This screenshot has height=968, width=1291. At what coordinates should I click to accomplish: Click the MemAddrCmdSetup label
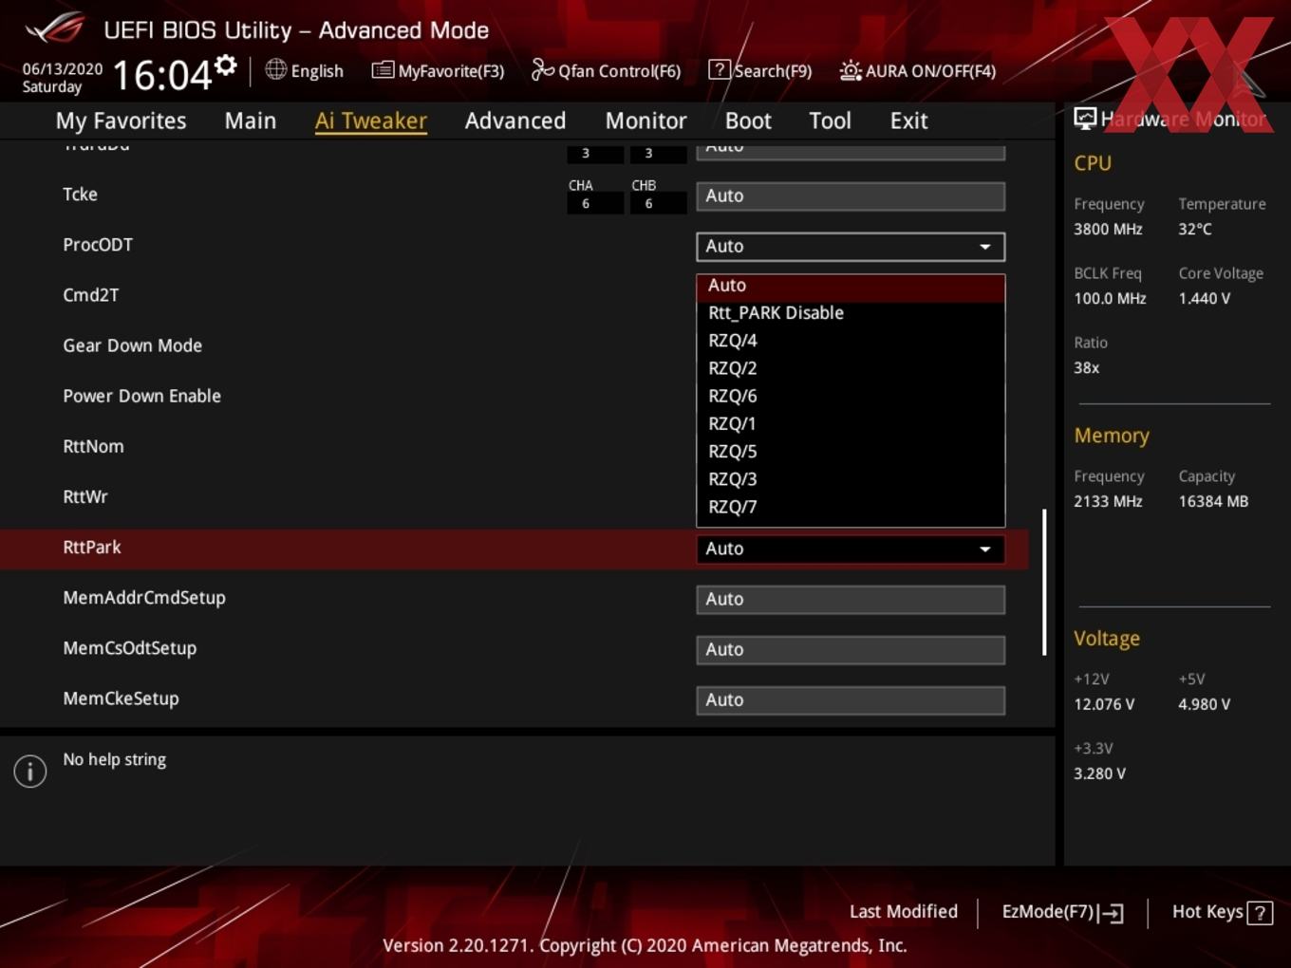point(144,599)
